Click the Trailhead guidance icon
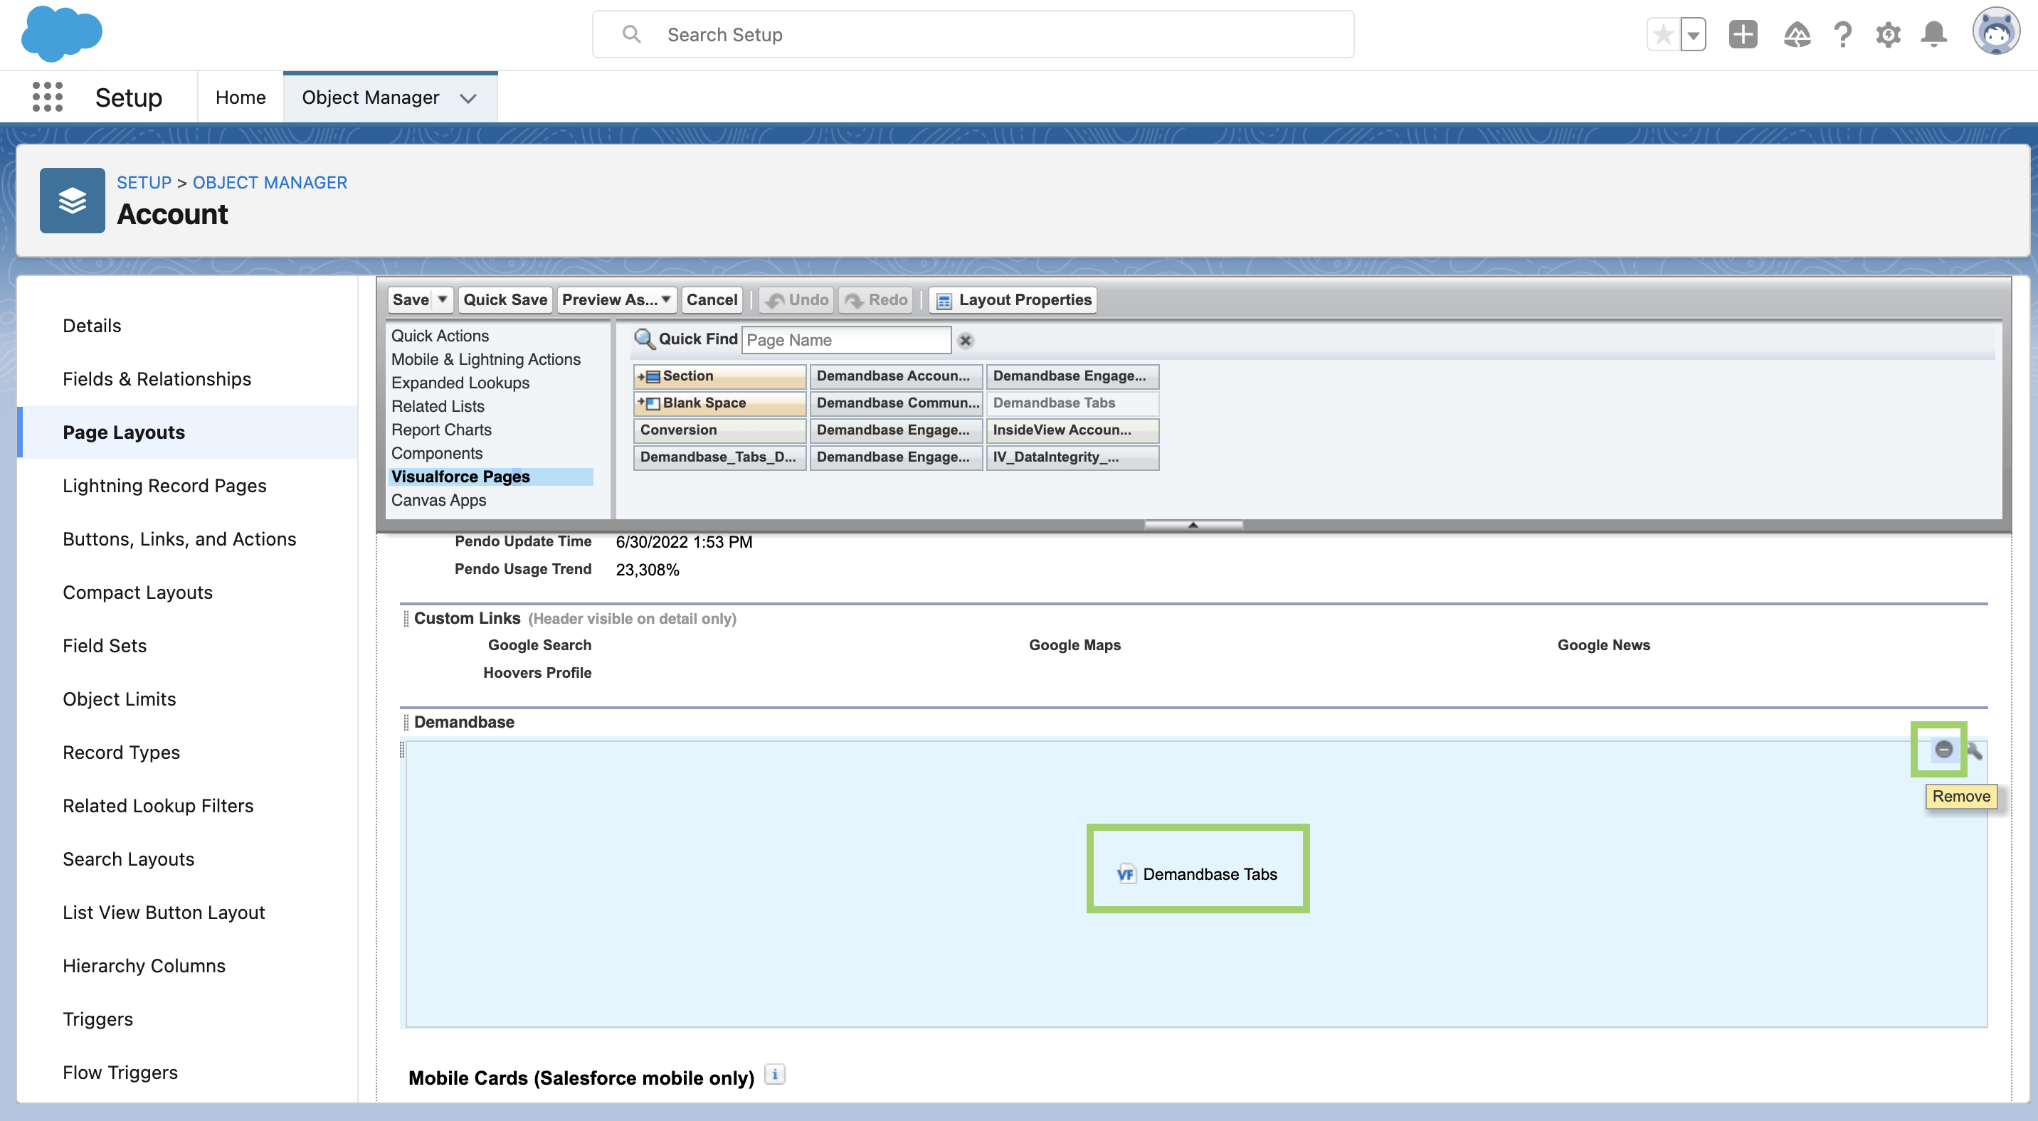Screen dimensions: 2038x1121 click(x=1797, y=35)
